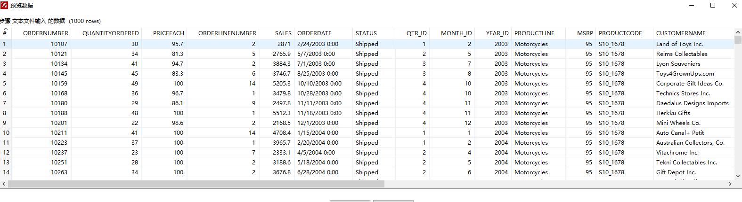
Task: Click horizontal scrollbar right arrow
Action: click(x=730, y=184)
